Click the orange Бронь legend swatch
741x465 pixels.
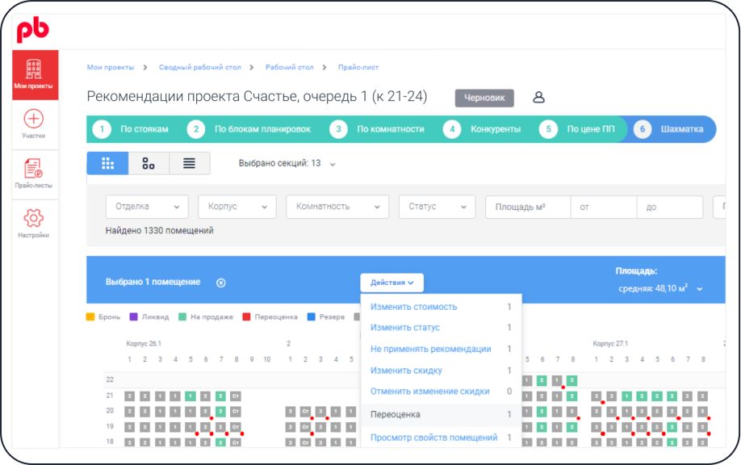(90, 316)
